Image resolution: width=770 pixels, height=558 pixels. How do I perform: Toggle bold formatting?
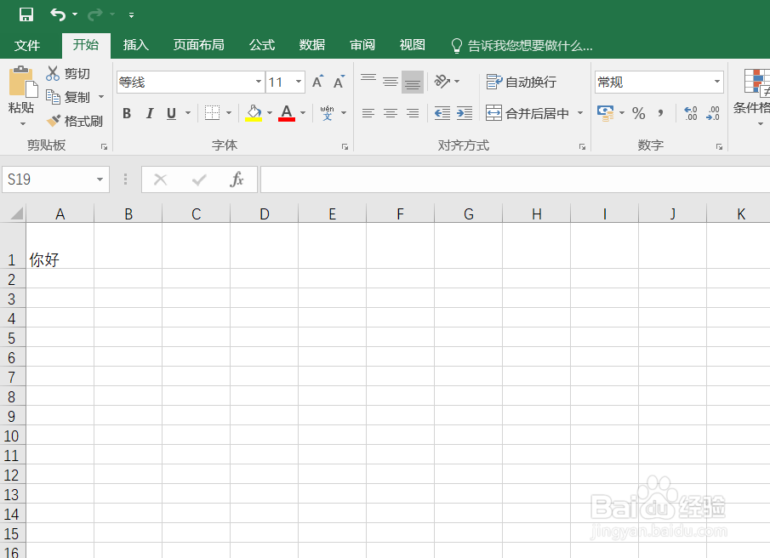(127, 113)
